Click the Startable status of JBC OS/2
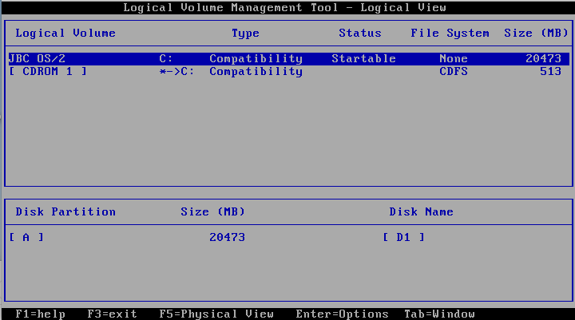The width and height of the screenshot is (575, 320). pos(363,59)
